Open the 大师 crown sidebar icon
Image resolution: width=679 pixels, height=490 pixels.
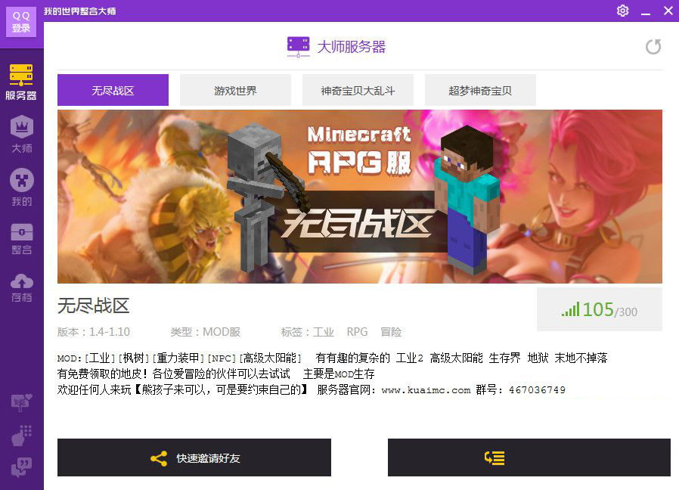(22, 134)
